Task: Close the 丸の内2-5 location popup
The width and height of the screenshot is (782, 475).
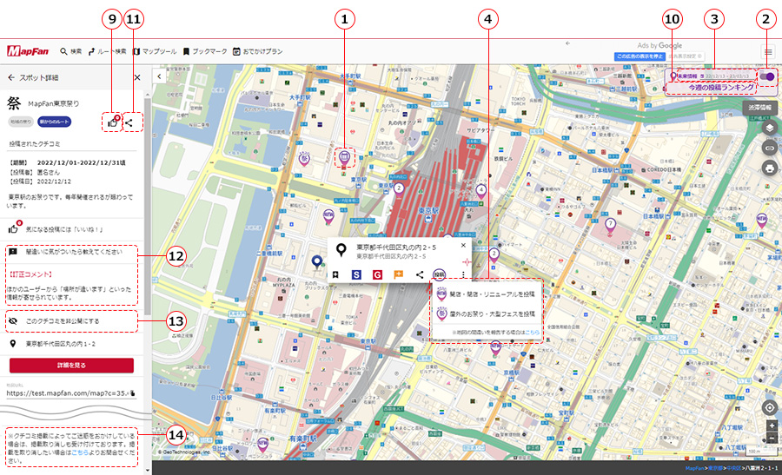Action: [463, 245]
